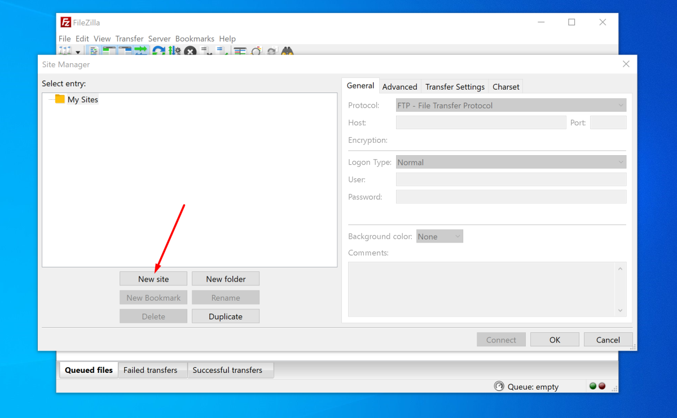Toggle the local directory tree icon

click(109, 51)
